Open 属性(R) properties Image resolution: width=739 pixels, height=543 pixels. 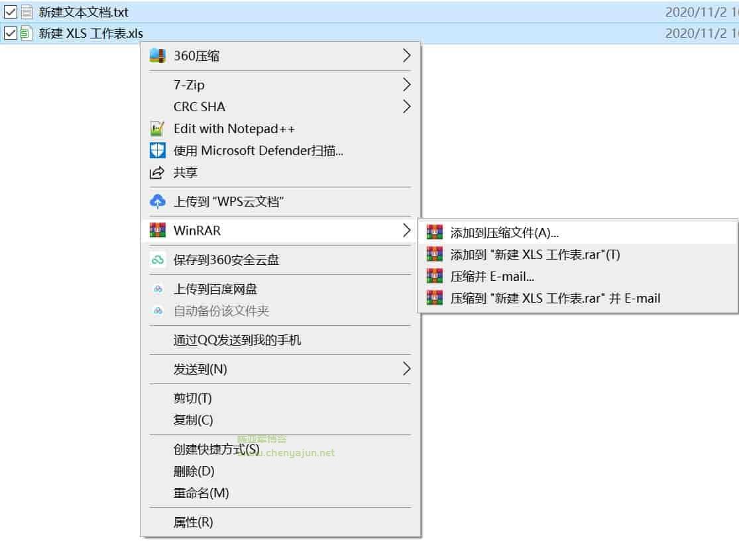coord(280,522)
